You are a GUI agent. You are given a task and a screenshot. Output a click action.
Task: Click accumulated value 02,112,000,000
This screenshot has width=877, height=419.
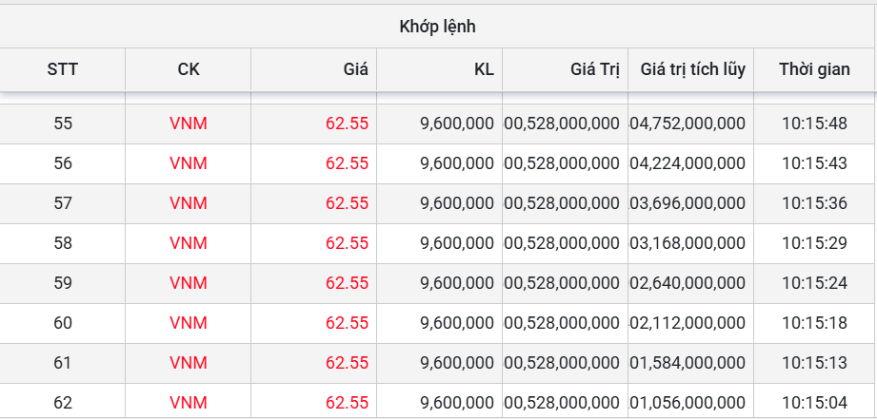[688, 323]
